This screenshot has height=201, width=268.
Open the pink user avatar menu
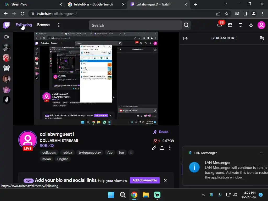[x=261, y=25]
